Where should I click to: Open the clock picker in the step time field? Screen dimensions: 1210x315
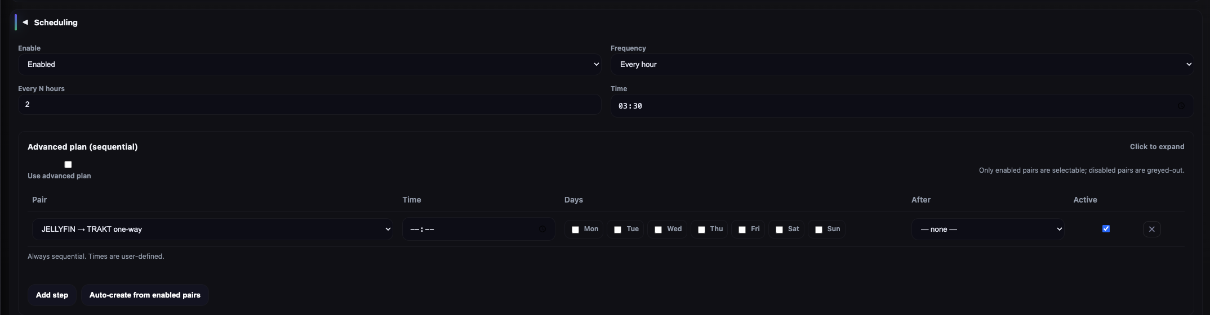pyautogui.click(x=542, y=229)
